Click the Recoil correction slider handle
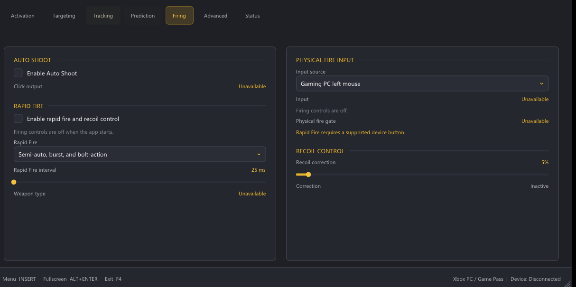 pos(308,175)
